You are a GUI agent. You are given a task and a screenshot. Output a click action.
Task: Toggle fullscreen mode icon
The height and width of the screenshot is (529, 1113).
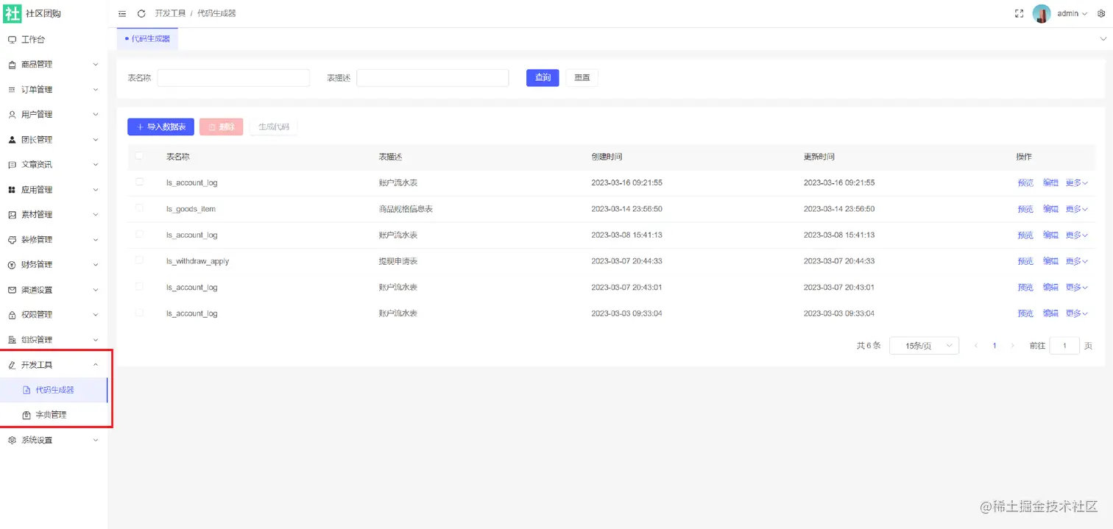(x=1020, y=13)
